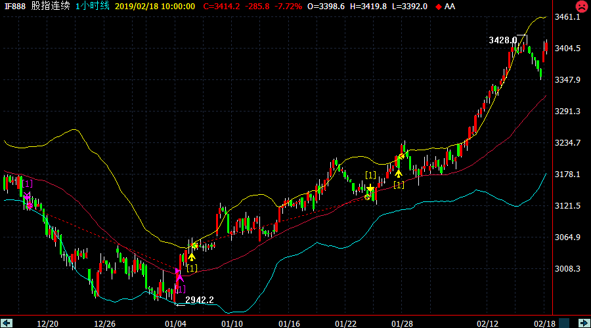
Task: Click the IF888 contract code label
Action: pyautogui.click(x=15, y=6)
